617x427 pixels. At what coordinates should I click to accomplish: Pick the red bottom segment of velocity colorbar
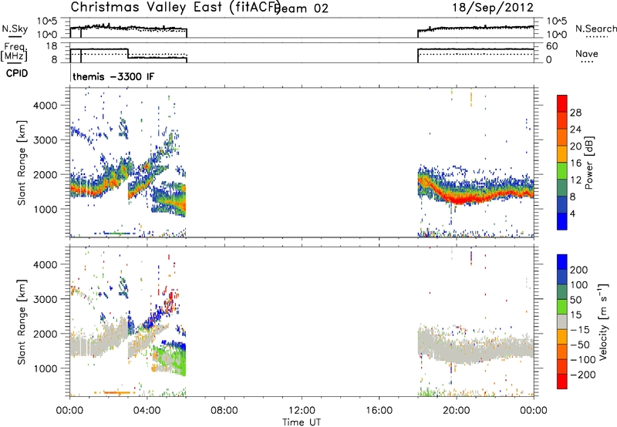[x=562, y=382]
